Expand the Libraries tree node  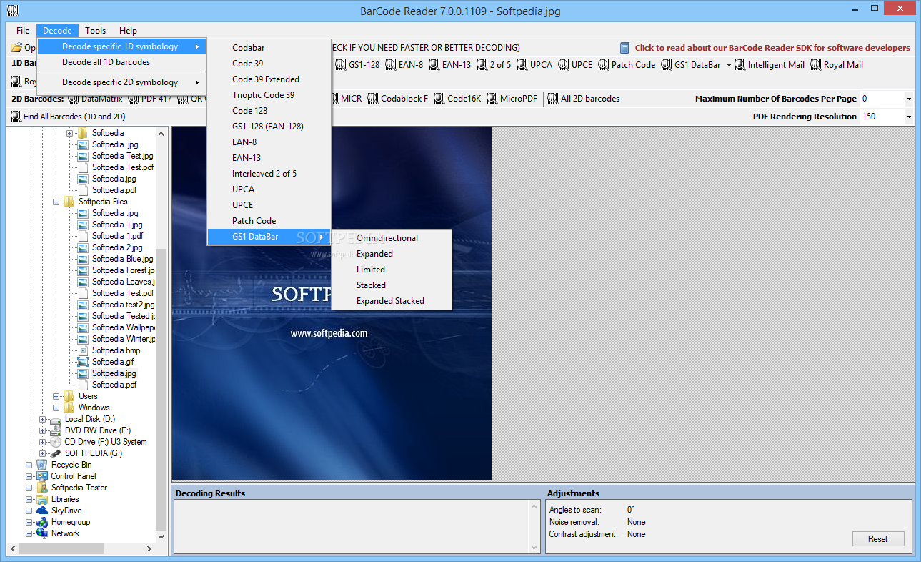(x=29, y=499)
